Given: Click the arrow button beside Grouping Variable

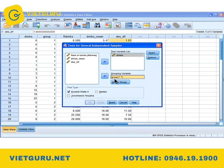Looking at the screenshot, I should (105, 76).
